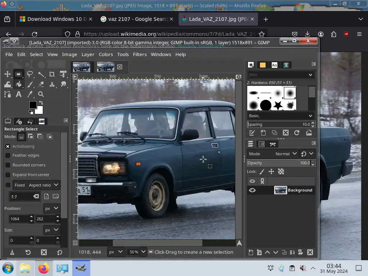Open Firefox from the taskbar
The image size is (368, 276).
[x=43, y=268]
